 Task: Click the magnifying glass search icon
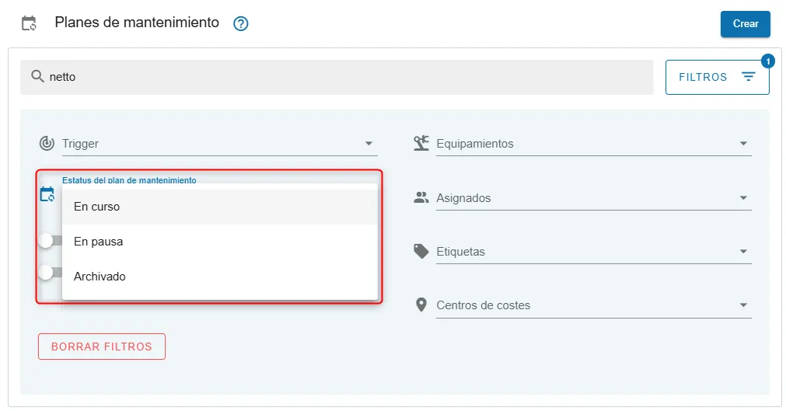[x=37, y=77]
